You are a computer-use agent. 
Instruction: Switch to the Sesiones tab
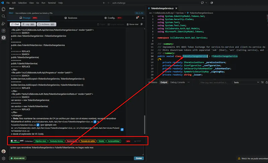[x=71, y=18]
